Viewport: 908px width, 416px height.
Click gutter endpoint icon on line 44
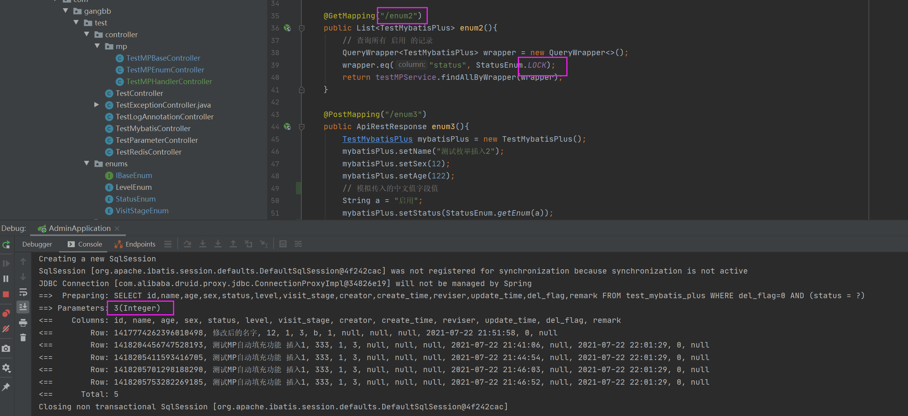pos(288,126)
